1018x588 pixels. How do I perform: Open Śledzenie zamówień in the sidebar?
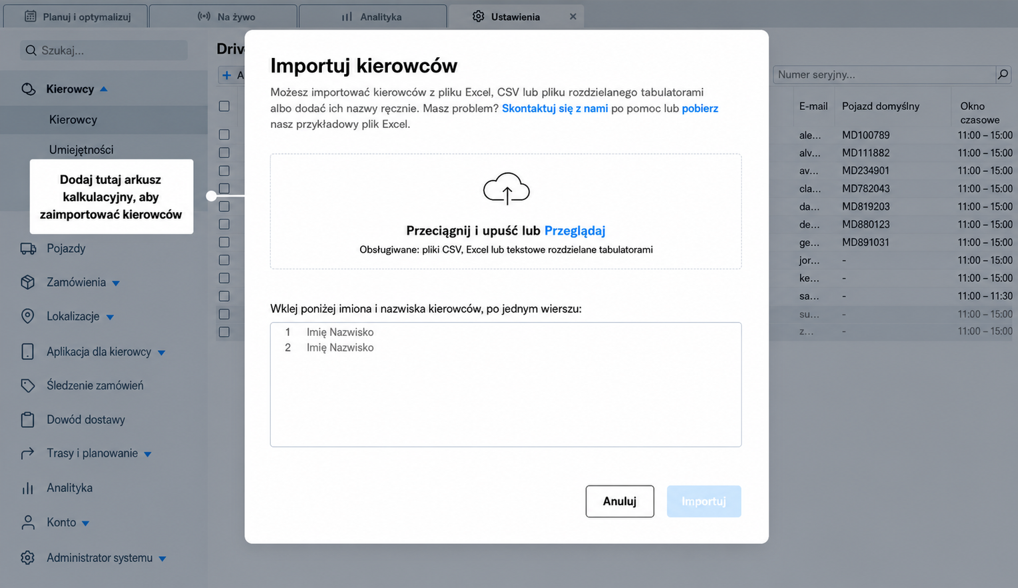[95, 385]
